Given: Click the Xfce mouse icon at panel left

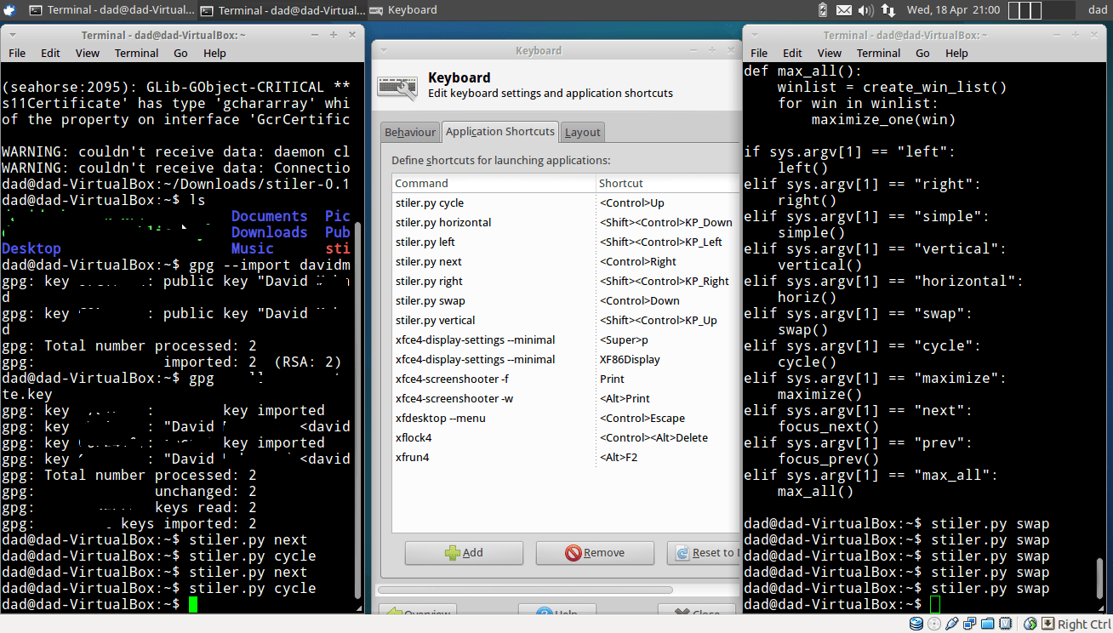Looking at the screenshot, I should click(9, 9).
